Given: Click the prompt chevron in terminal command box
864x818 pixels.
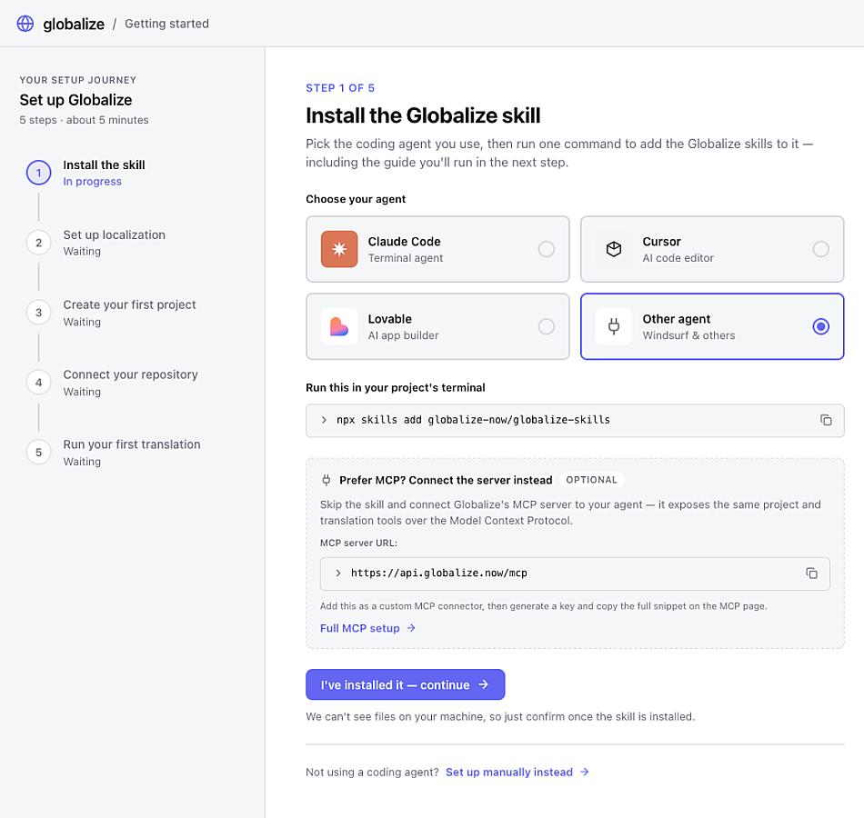Looking at the screenshot, I should 324,420.
